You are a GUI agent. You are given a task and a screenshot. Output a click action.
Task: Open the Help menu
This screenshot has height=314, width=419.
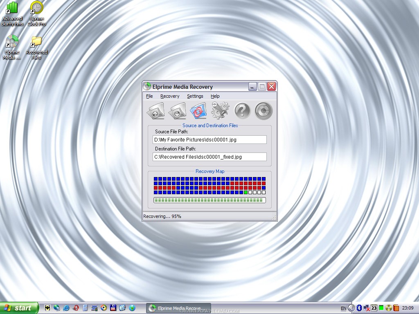tap(215, 96)
